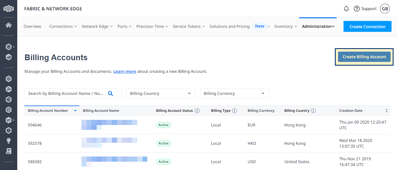Screen dimensions: 397x170
Task: Click the Create Connection button
Action: [367, 26]
